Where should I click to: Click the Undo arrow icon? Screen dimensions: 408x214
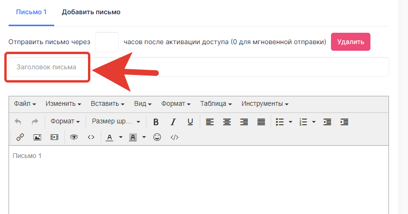(x=18, y=121)
